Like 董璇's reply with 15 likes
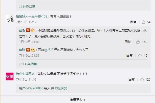The height and width of the screenshot is (103, 155). 140,55
